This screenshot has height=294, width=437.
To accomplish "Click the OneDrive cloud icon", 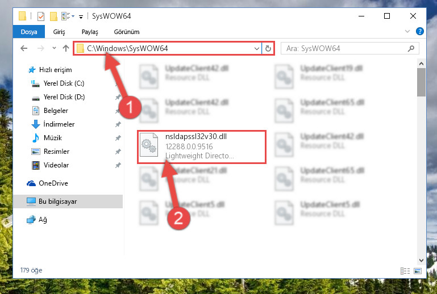I will pyautogui.click(x=31, y=183).
